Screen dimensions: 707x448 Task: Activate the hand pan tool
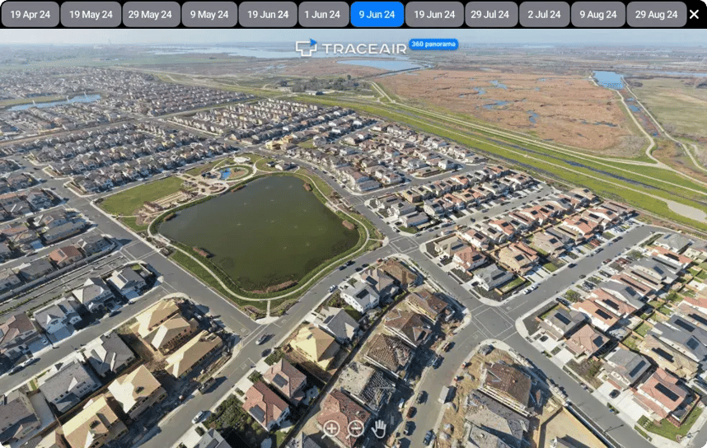(x=378, y=428)
